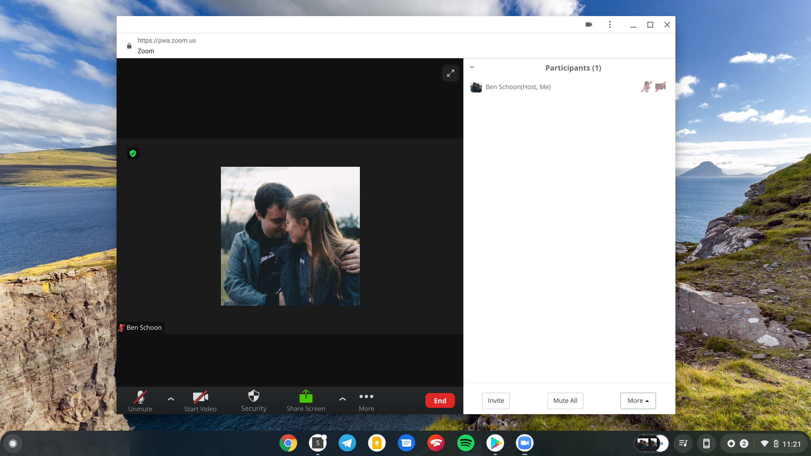The width and height of the screenshot is (811, 456).
Task: Click the site lock icon near URL
Action: point(129,46)
